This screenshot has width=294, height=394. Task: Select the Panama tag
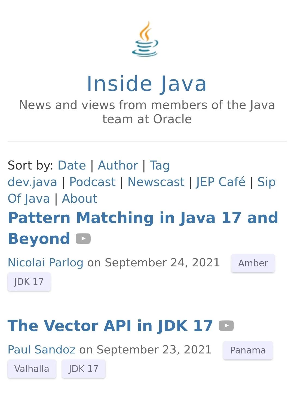[248, 350]
